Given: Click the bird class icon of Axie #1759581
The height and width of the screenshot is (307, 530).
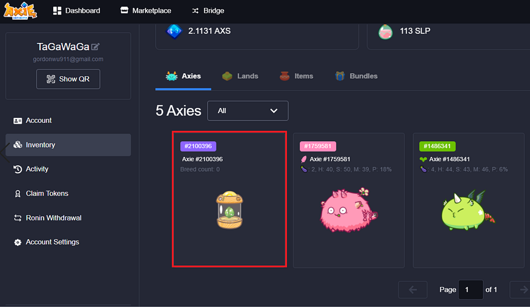Looking at the screenshot, I should [x=303, y=159].
